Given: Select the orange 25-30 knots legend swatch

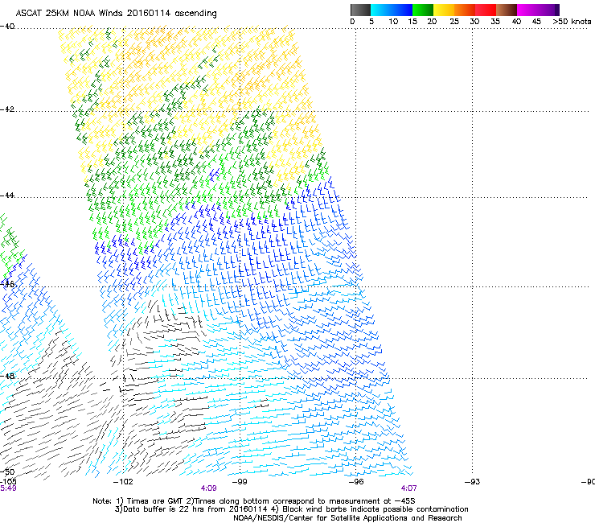Looking at the screenshot, I should click(465, 10).
